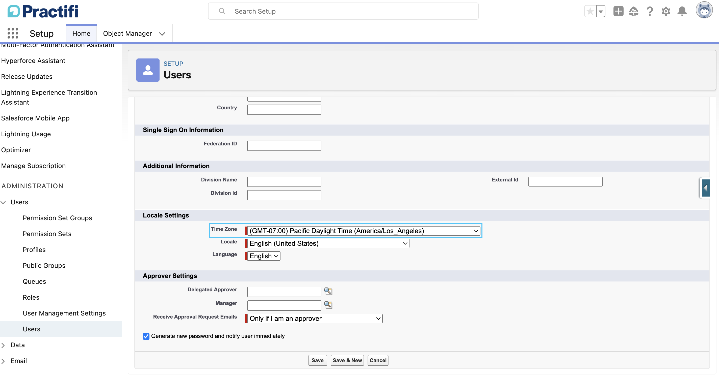The height and width of the screenshot is (378, 719).
Task: Click the Save button
Action: click(x=317, y=360)
